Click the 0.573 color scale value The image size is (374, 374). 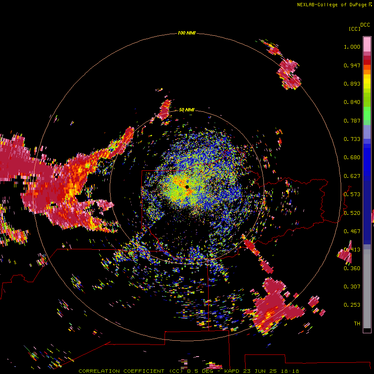352,194
